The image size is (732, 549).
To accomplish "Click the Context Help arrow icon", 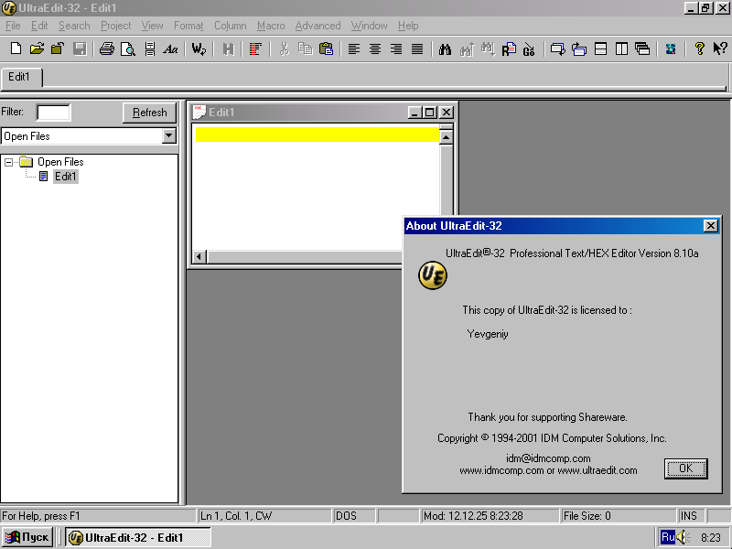I will pos(720,48).
